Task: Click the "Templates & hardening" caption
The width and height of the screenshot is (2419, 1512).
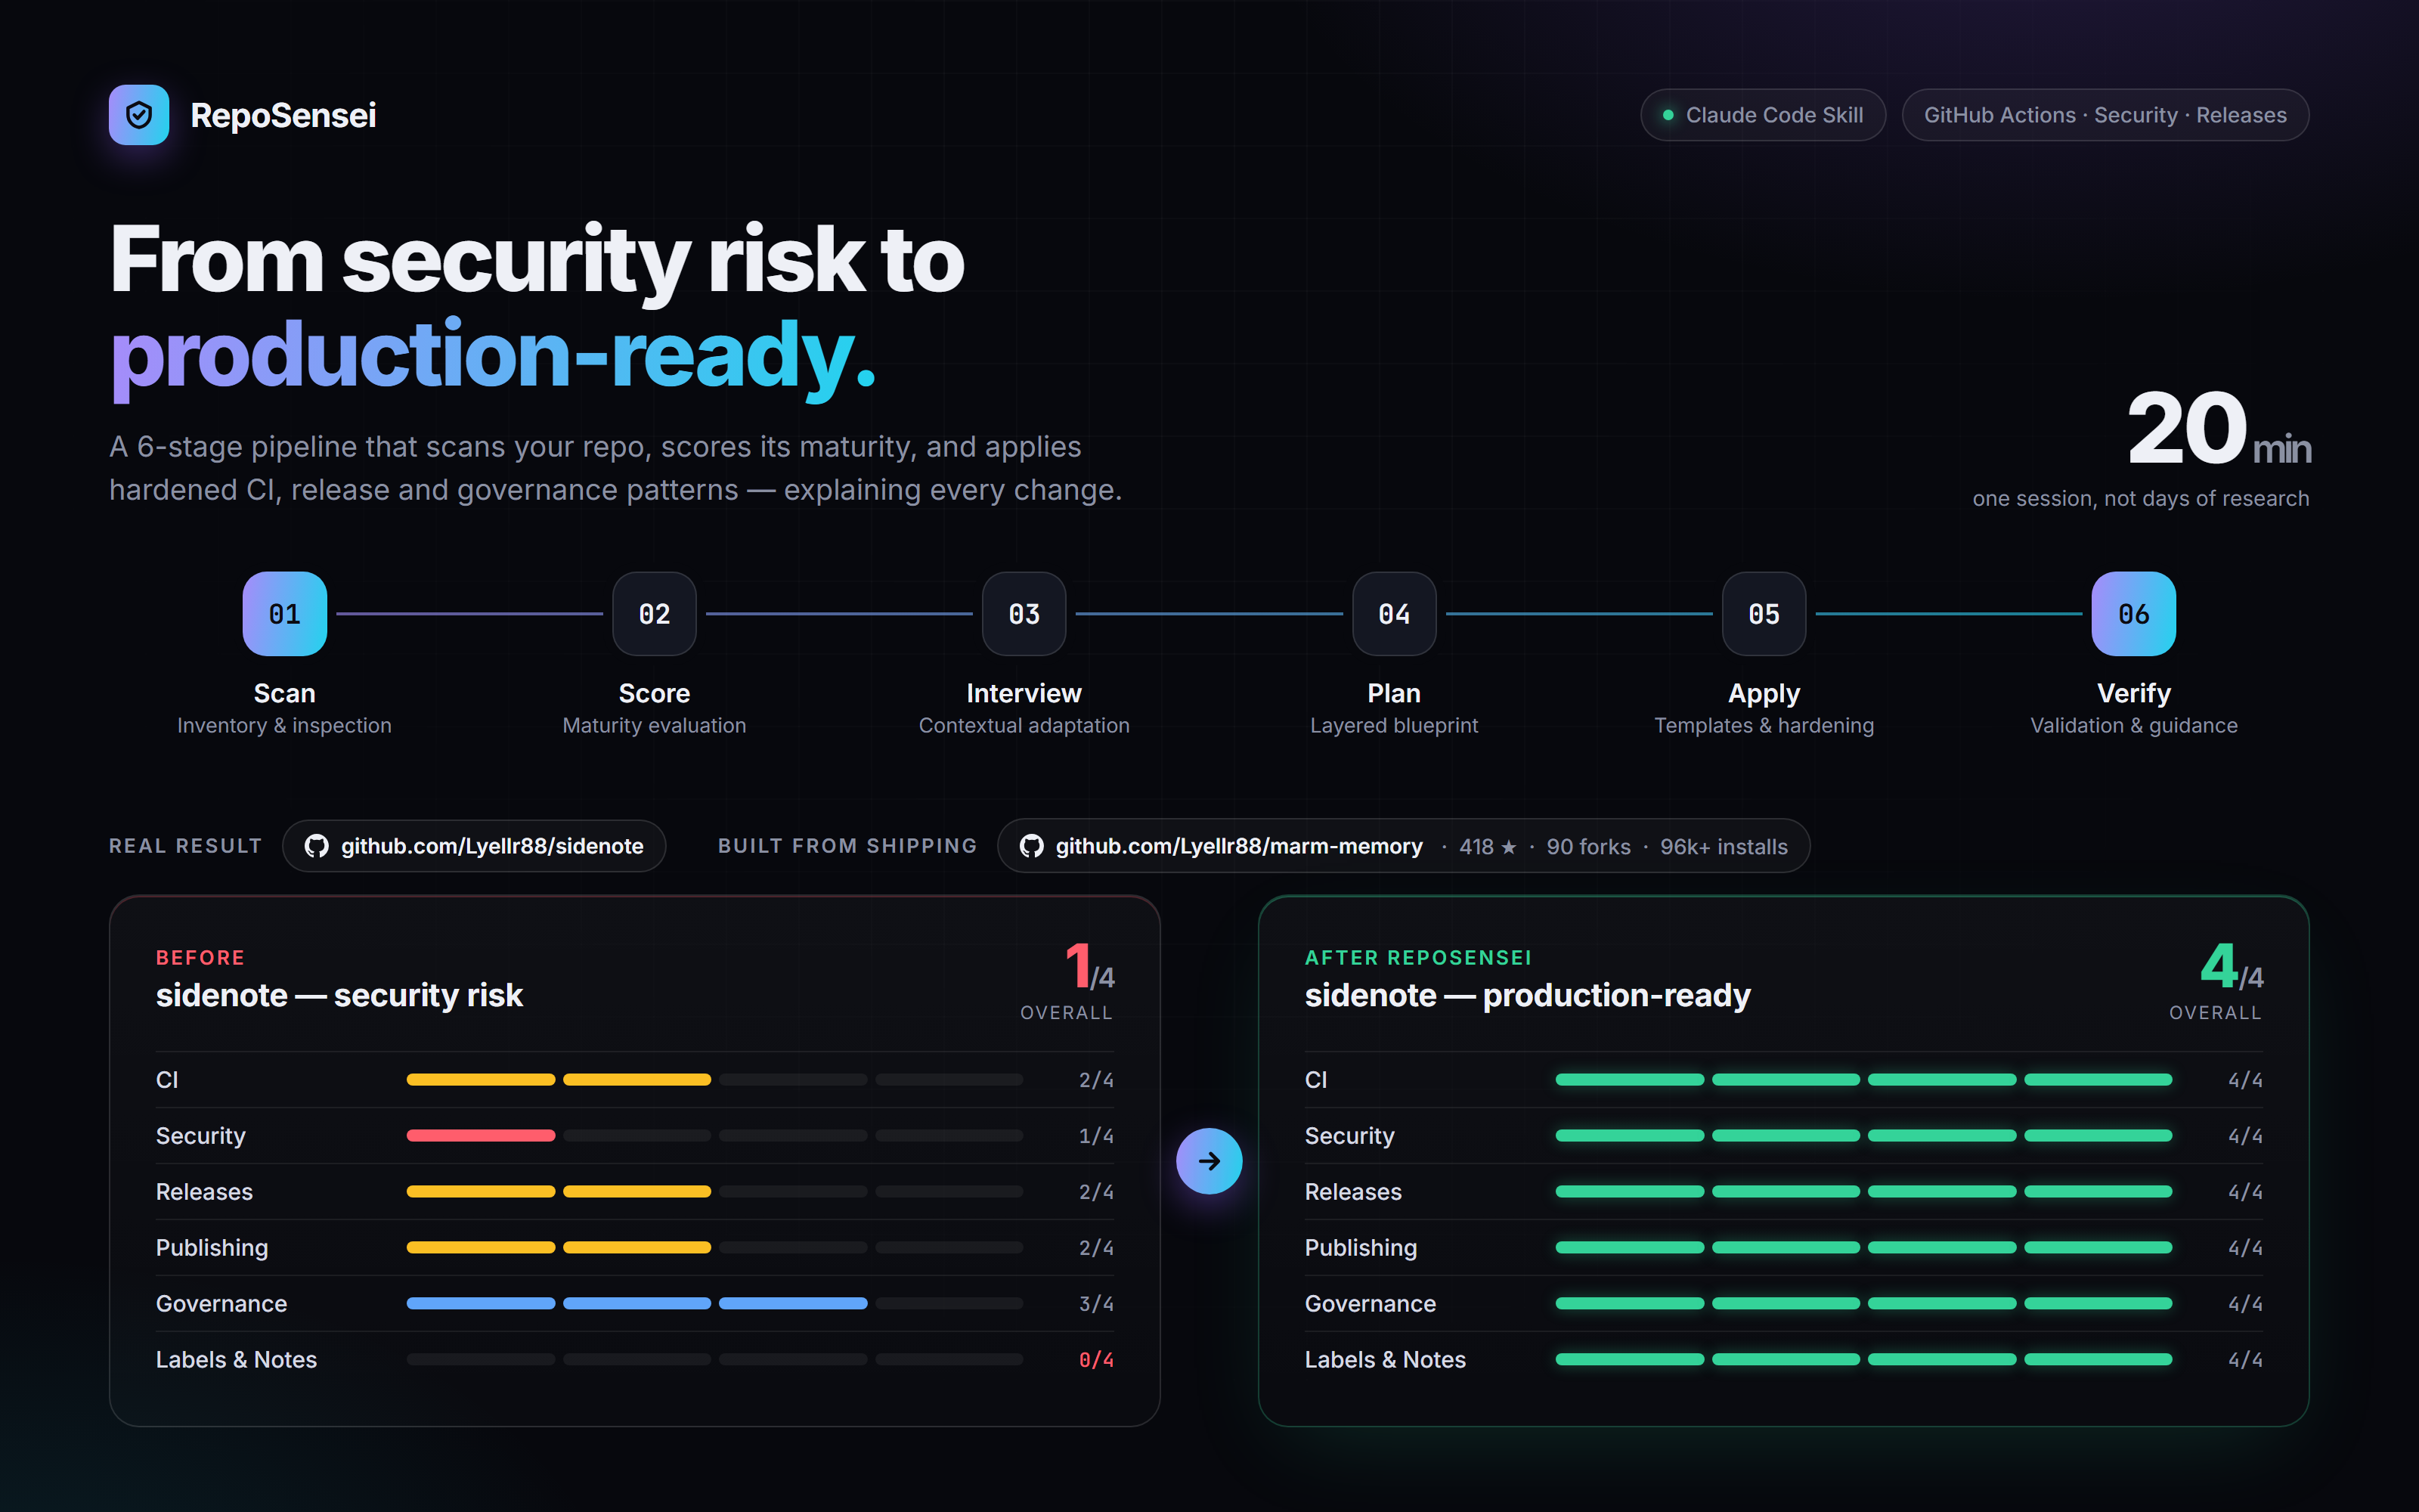Action: coord(1764,726)
